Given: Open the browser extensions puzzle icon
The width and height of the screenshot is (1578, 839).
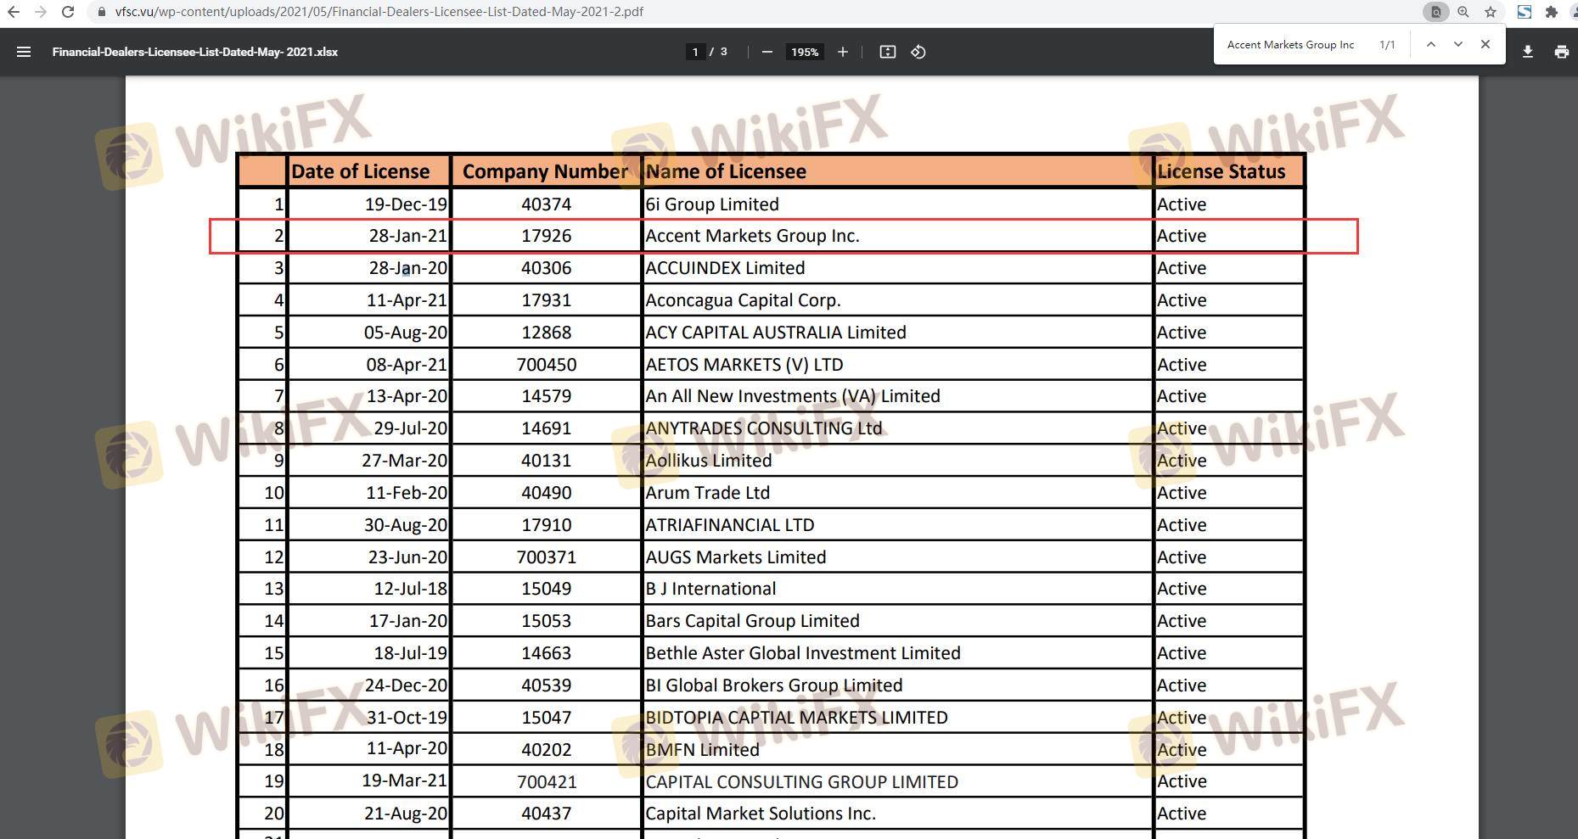Looking at the screenshot, I should pyautogui.click(x=1552, y=12).
